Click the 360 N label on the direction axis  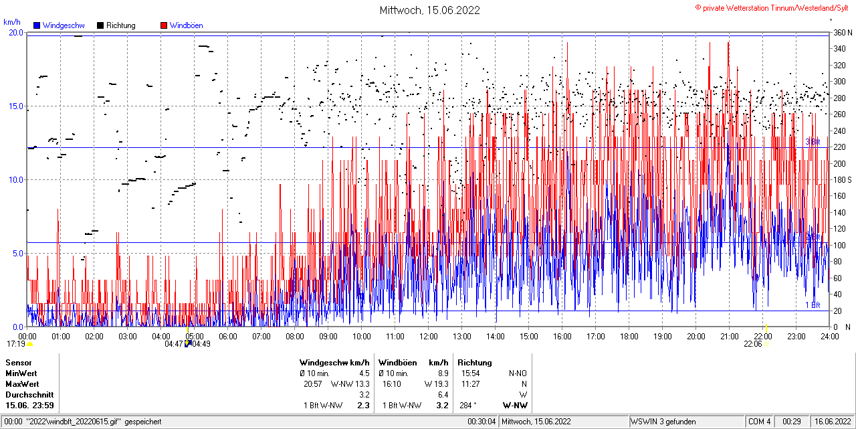click(x=843, y=32)
